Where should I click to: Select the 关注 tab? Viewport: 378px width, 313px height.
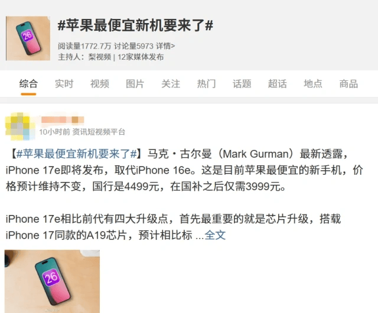click(171, 84)
